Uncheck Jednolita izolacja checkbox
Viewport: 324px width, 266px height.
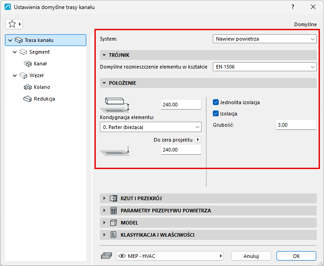pyautogui.click(x=216, y=102)
